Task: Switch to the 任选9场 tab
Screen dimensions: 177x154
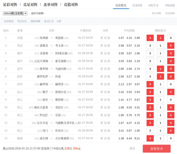Action: pos(137,5)
